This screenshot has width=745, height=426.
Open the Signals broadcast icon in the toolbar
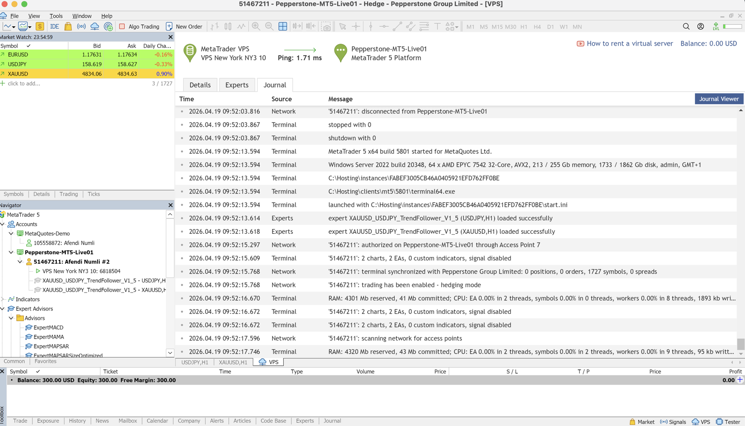pos(81,27)
